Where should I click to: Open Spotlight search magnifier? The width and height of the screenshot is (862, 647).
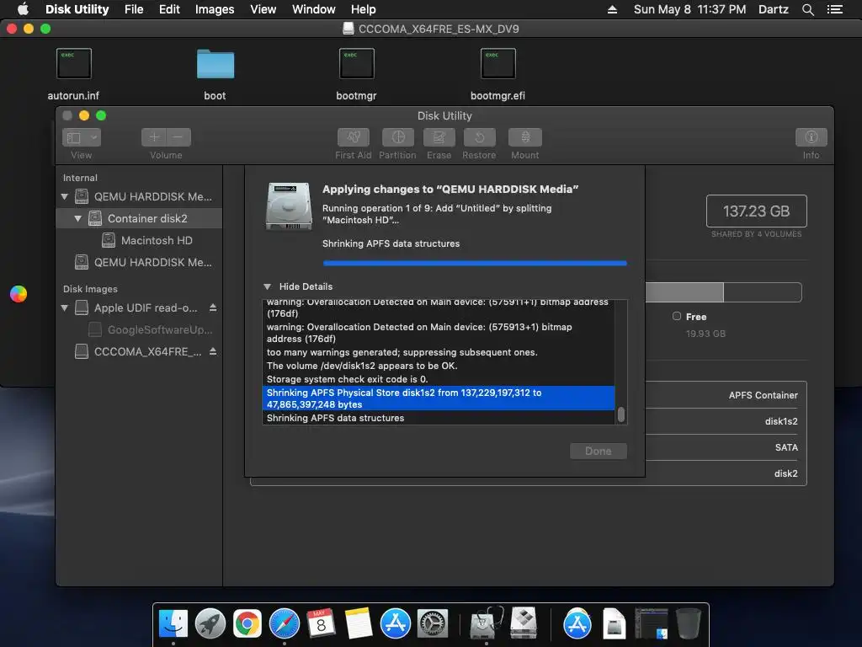(x=807, y=9)
